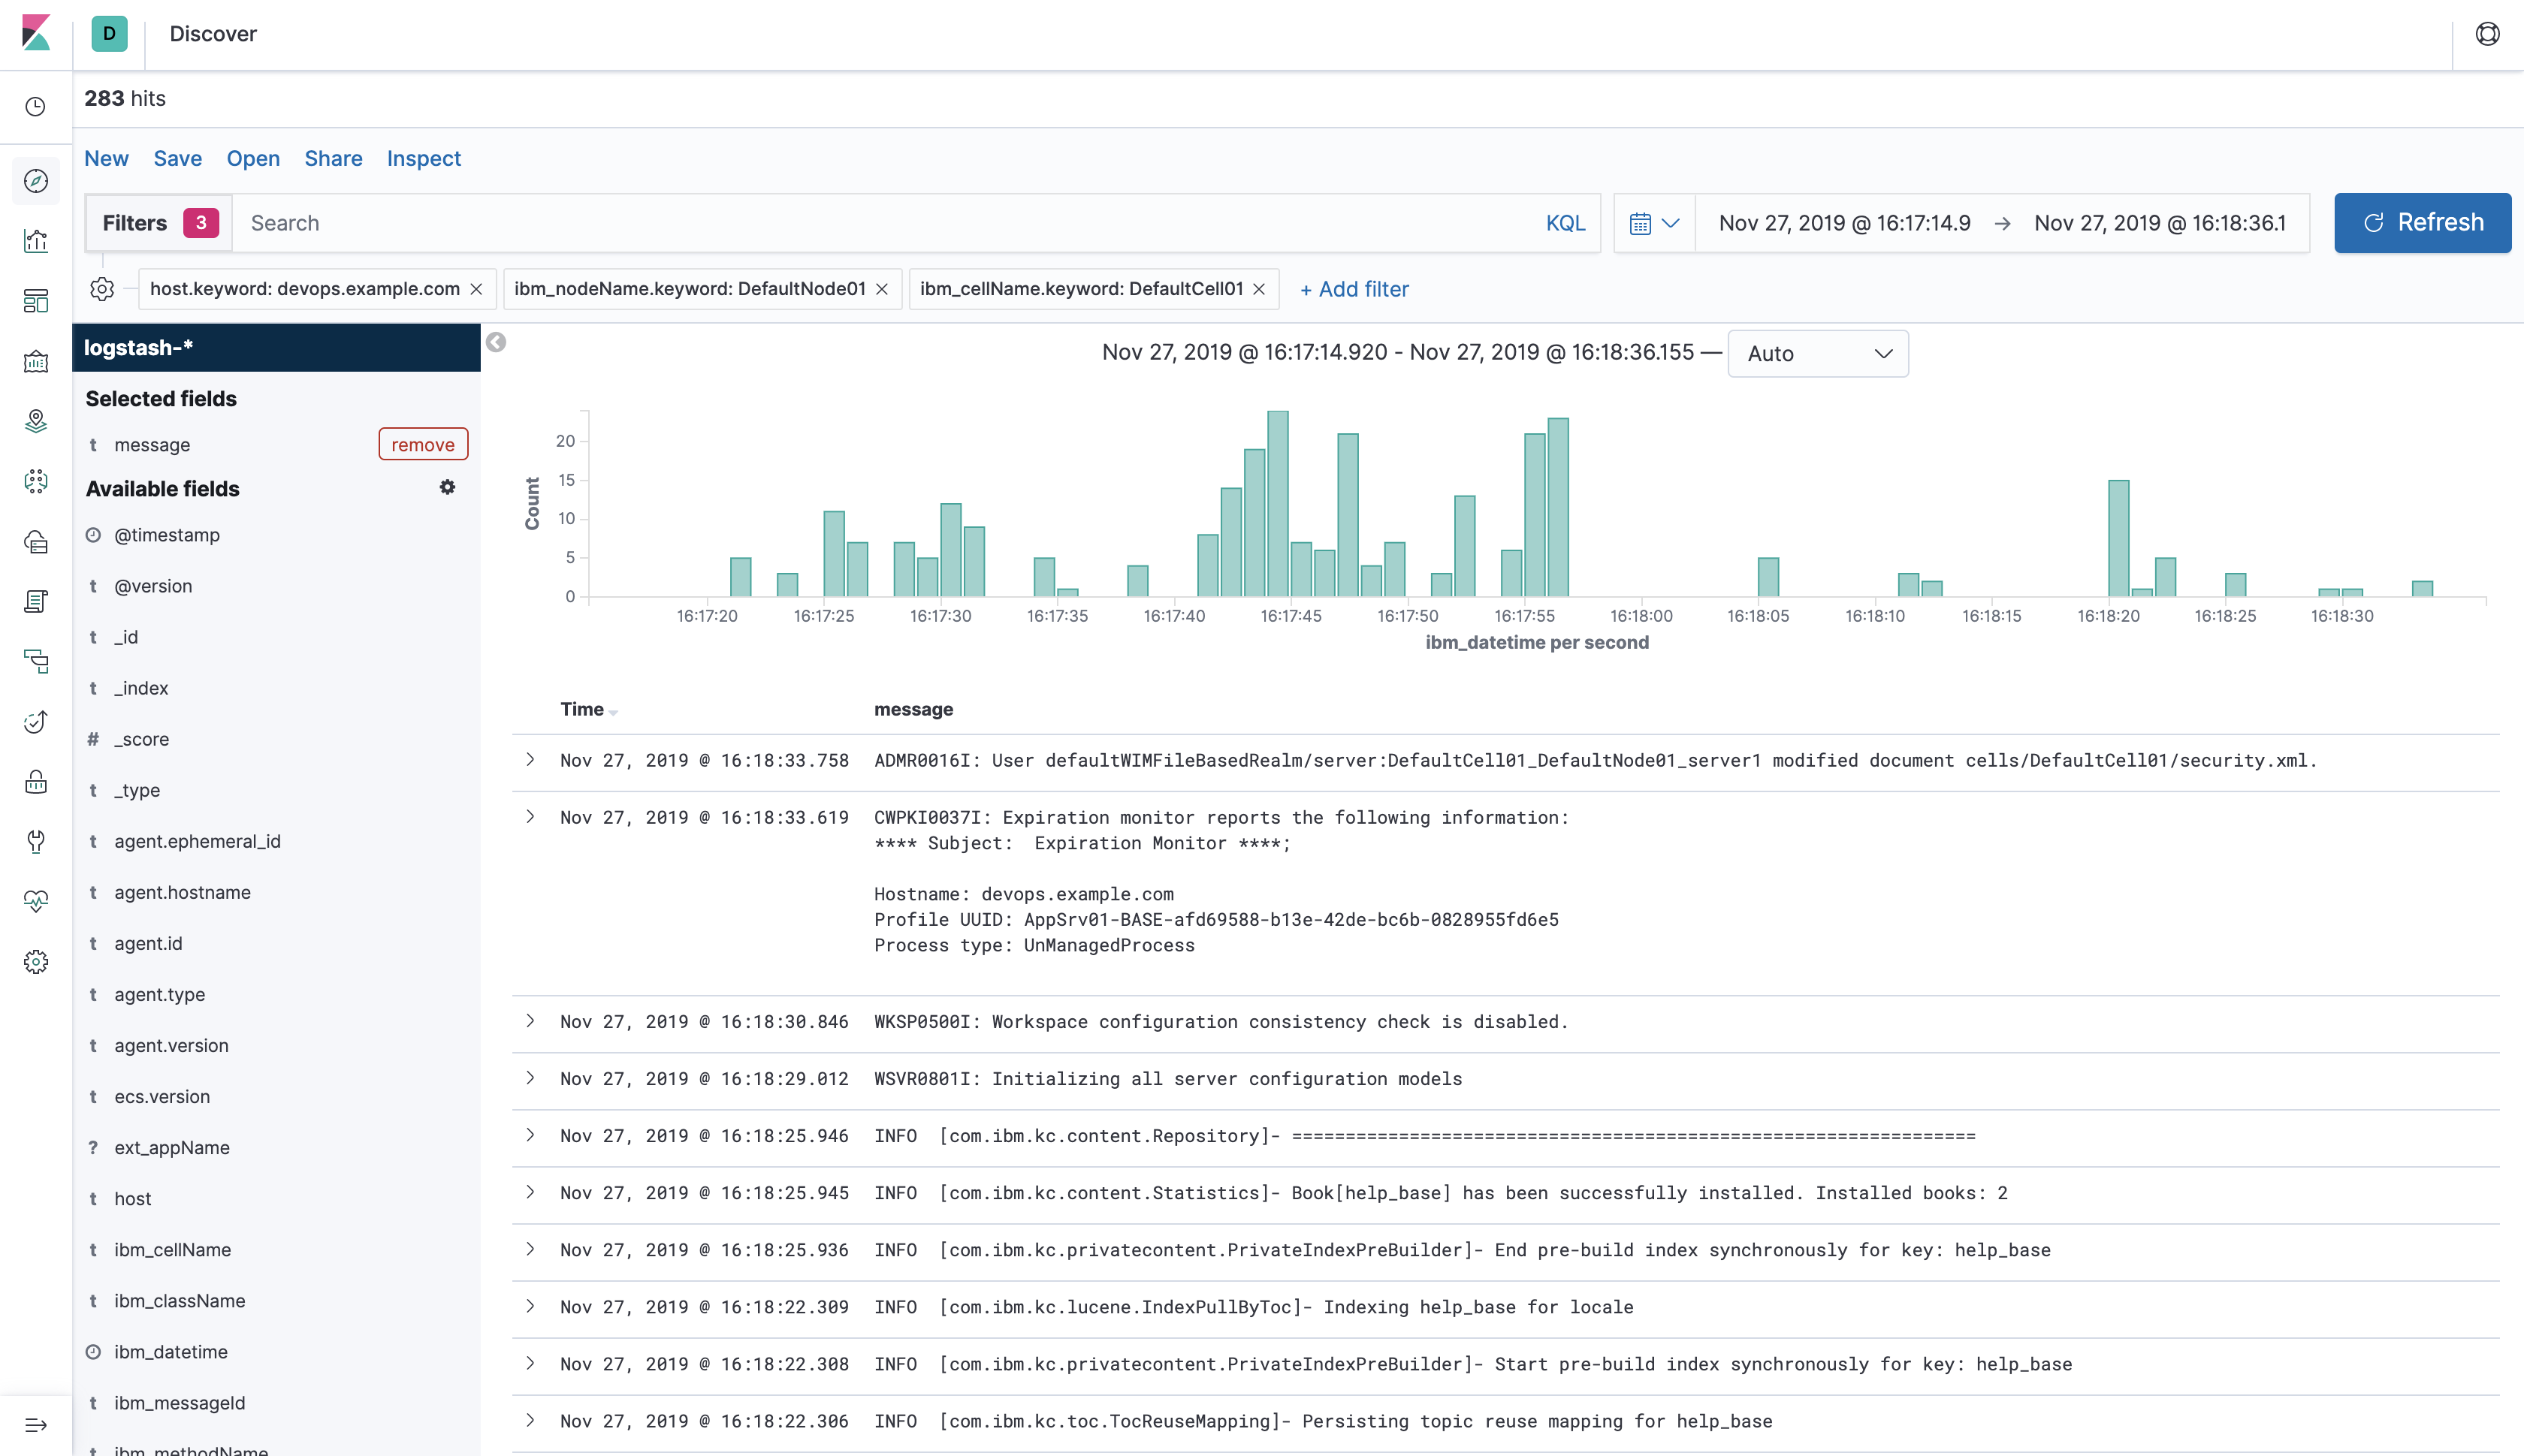Click the Add filter link
The height and width of the screenshot is (1456, 2524).
[x=1354, y=289]
